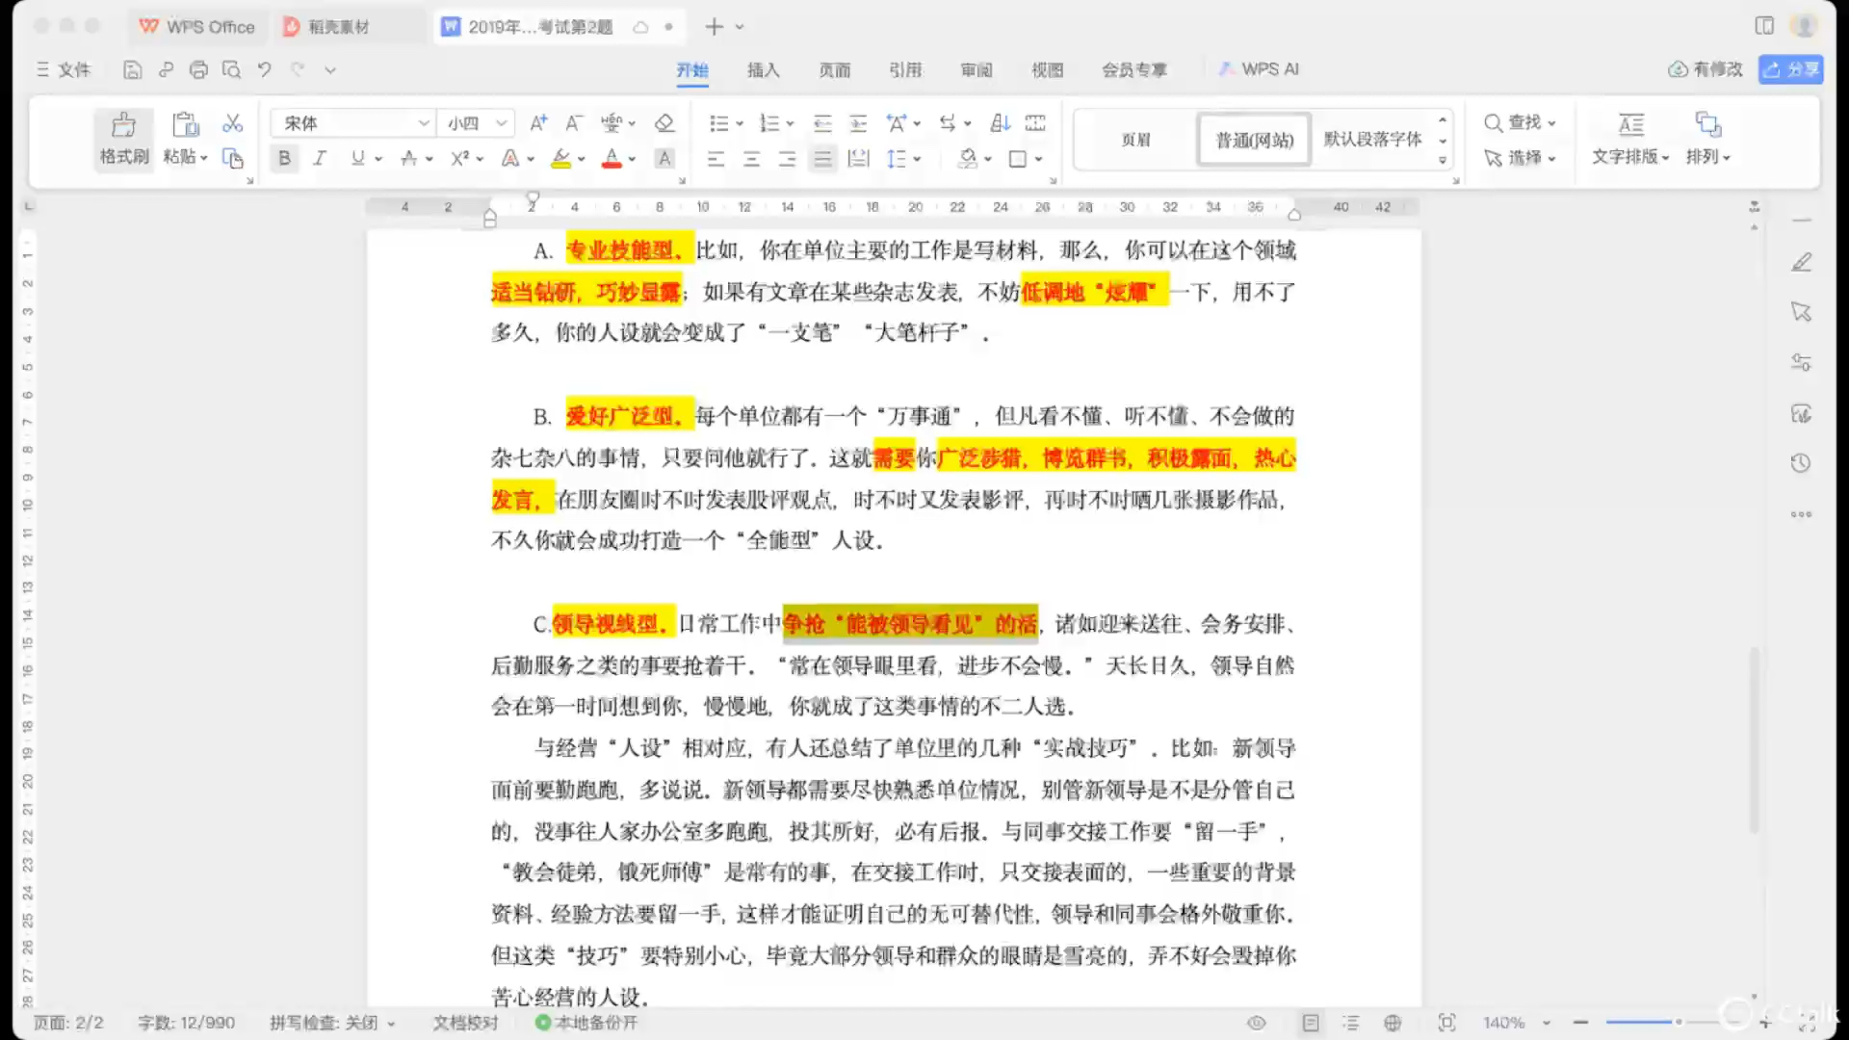1849x1040 pixels.
Task: Open 排列 arrange menu
Action: point(1708,139)
